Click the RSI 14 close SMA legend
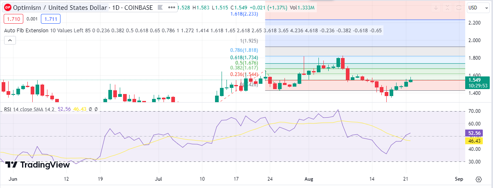The width and height of the screenshot is (493, 188). click(30, 110)
